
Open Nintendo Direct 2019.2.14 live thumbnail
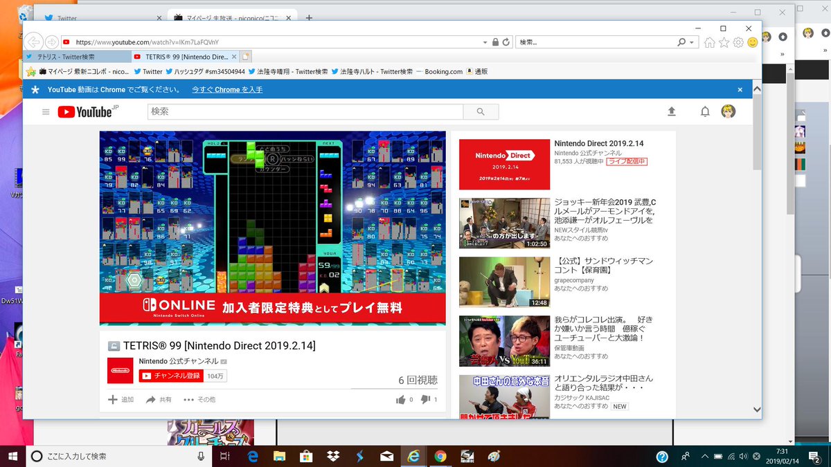point(504,165)
